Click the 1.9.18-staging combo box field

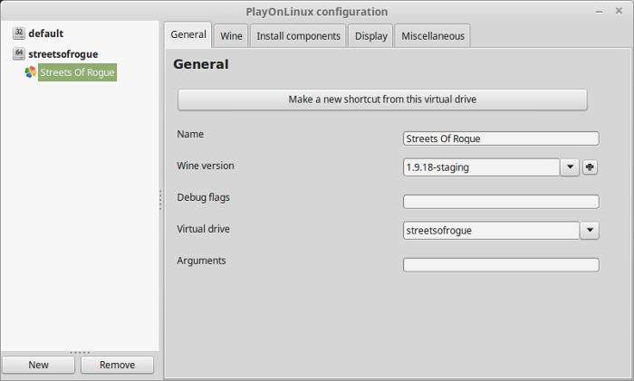coord(481,167)
